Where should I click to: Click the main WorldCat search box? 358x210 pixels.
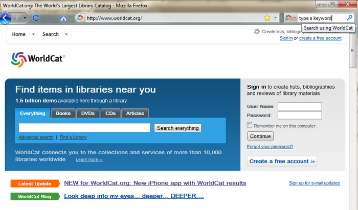(84, 128)
